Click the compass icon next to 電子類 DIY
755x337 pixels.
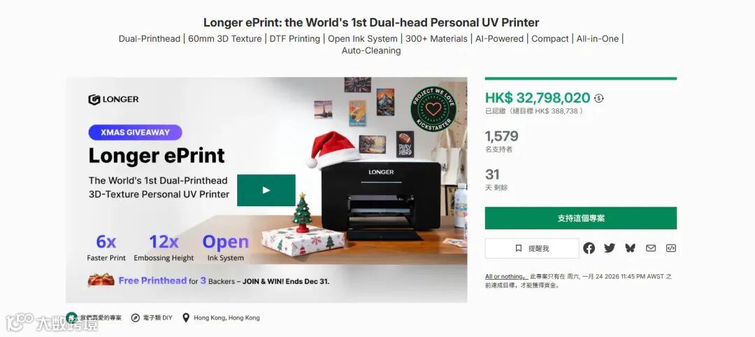click(136, 317)
